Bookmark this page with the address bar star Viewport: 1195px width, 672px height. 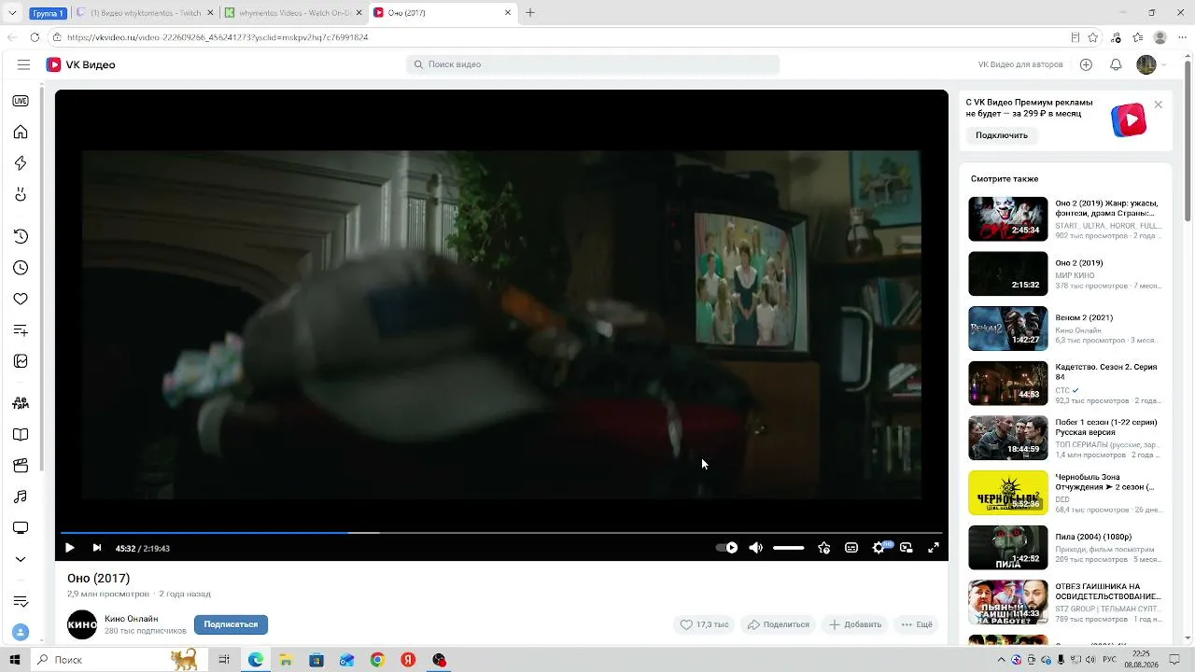coord(1093,37)
